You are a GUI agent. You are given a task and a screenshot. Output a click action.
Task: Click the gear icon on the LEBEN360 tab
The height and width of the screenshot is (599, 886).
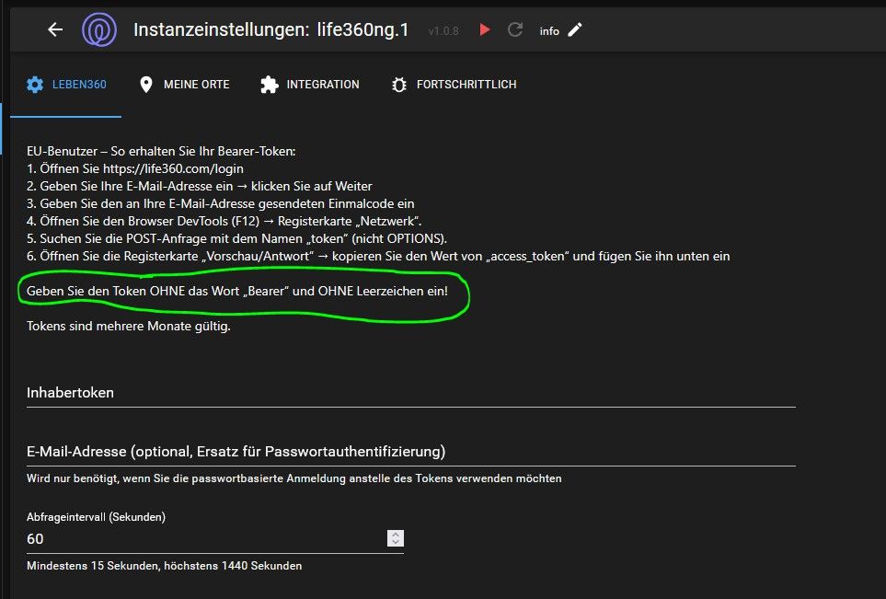pos(35,85)
